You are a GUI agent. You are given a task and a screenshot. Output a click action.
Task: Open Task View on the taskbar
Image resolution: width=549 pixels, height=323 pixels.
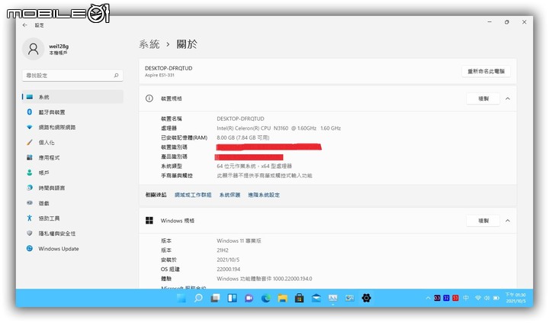click(215, 298)
